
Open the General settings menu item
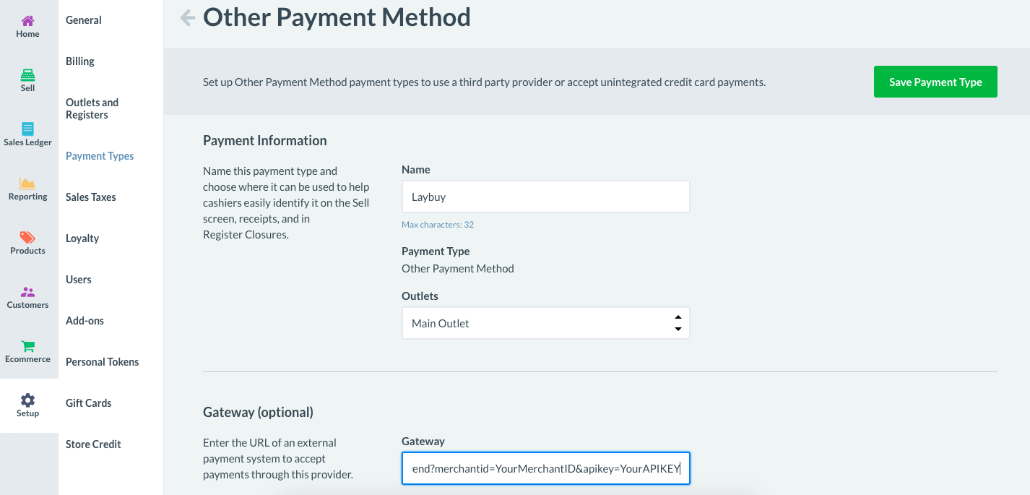click(x=84, y=20)
